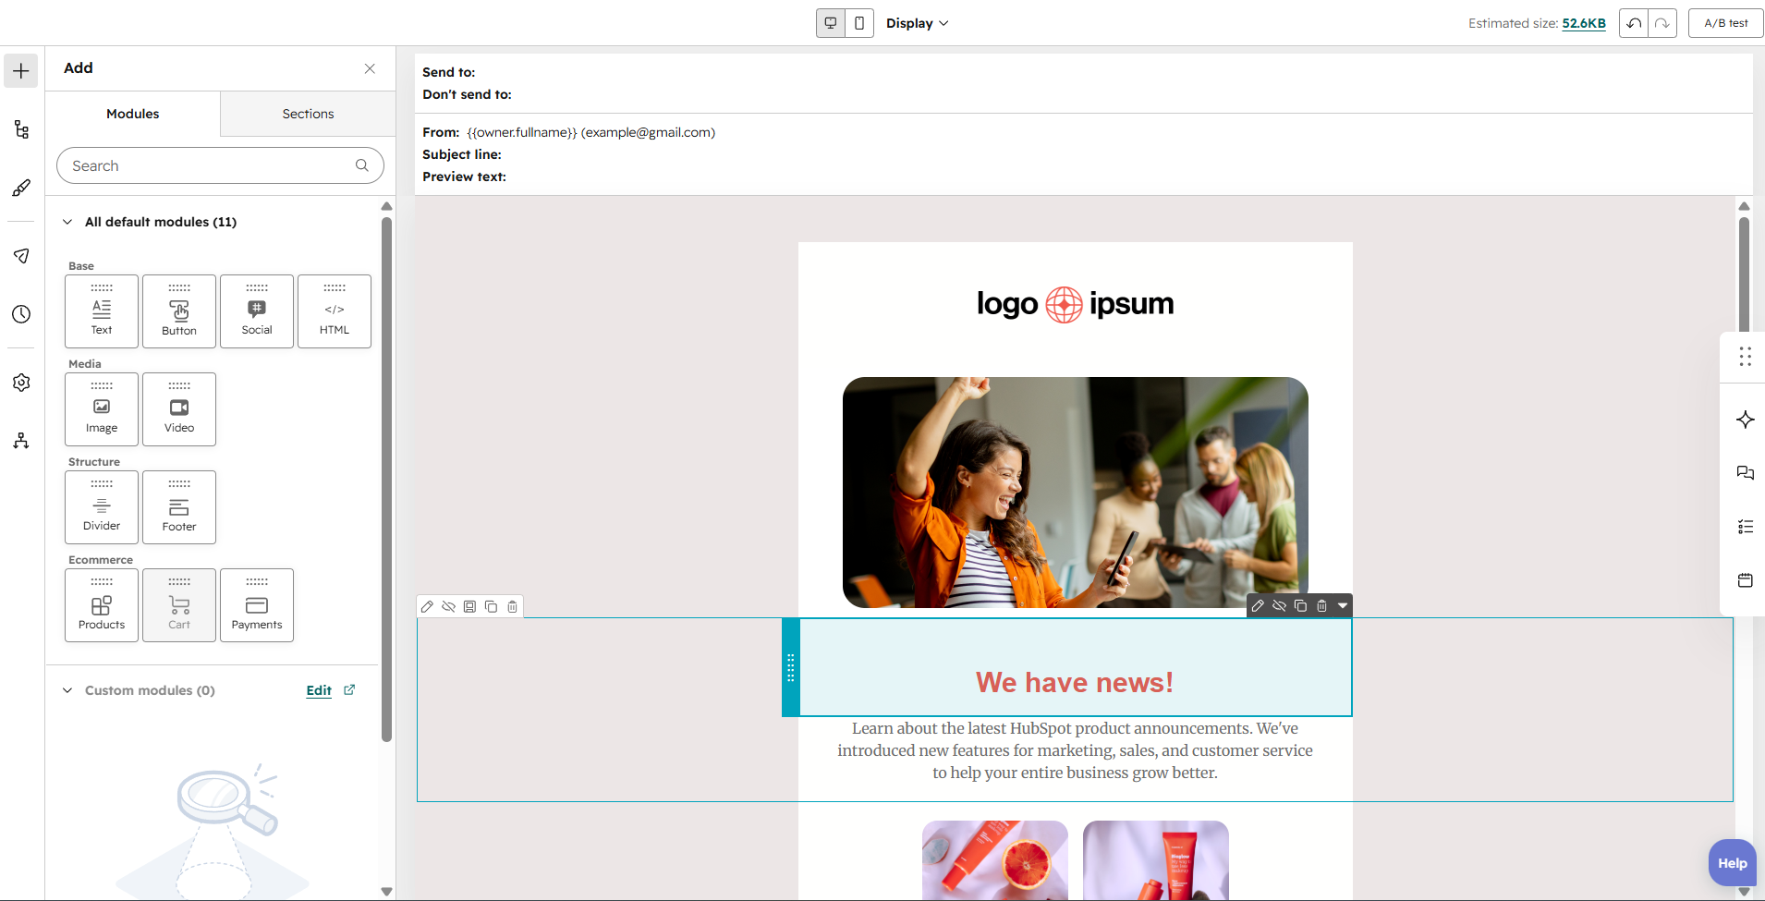Open the settings gear icon in left rail
This screenshot has width=1765, height=901.
21,383
